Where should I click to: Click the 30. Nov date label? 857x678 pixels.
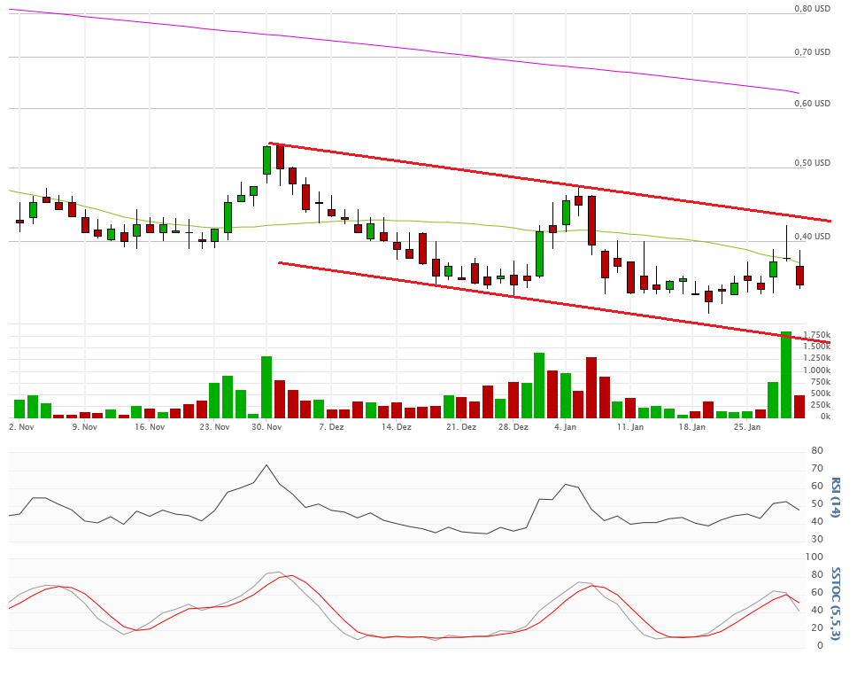tap(266, 427)
